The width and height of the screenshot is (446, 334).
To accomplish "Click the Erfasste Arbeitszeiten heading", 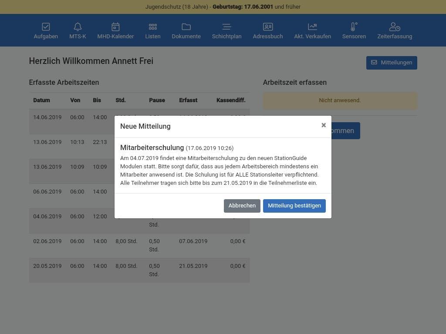I will [x=64, y=82].
